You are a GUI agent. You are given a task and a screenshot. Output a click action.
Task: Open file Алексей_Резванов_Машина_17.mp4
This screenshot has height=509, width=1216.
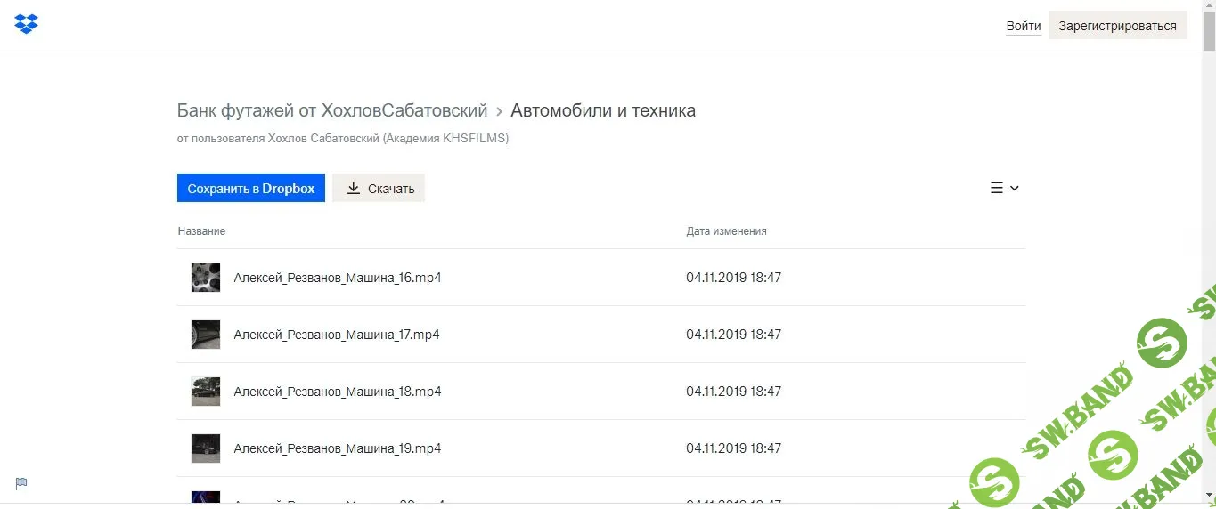pyautogui.click(x=337, y=335)
